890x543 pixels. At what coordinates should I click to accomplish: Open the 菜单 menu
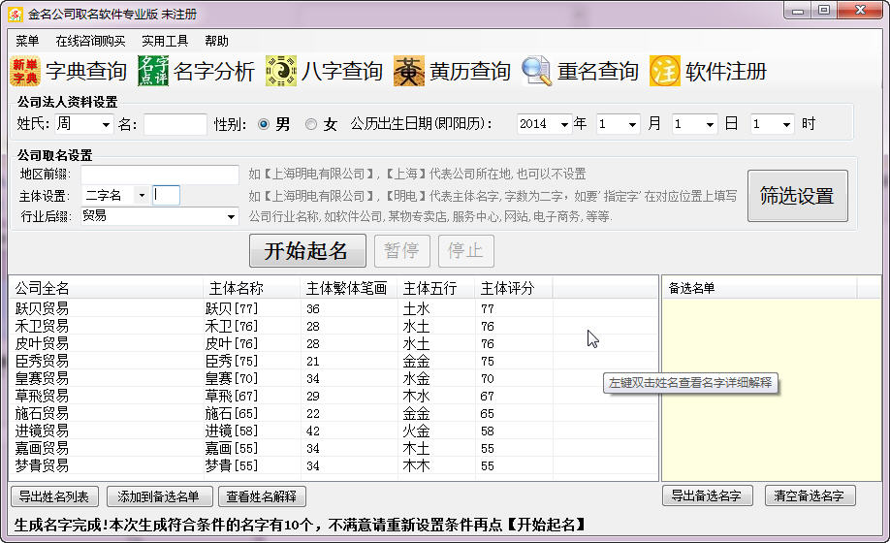point(27,41)
